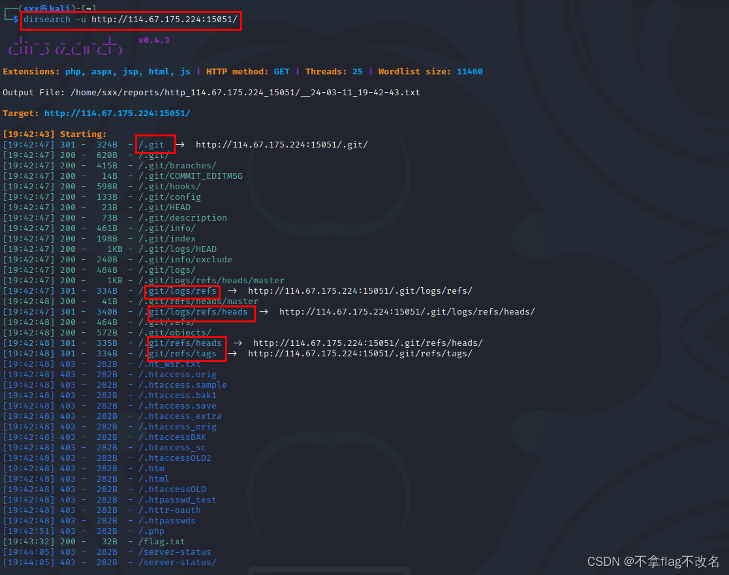The image size is (729, 575).
Task: Open the redirect URL ending in /.git/logs/refs/
Action: (360, 291)
